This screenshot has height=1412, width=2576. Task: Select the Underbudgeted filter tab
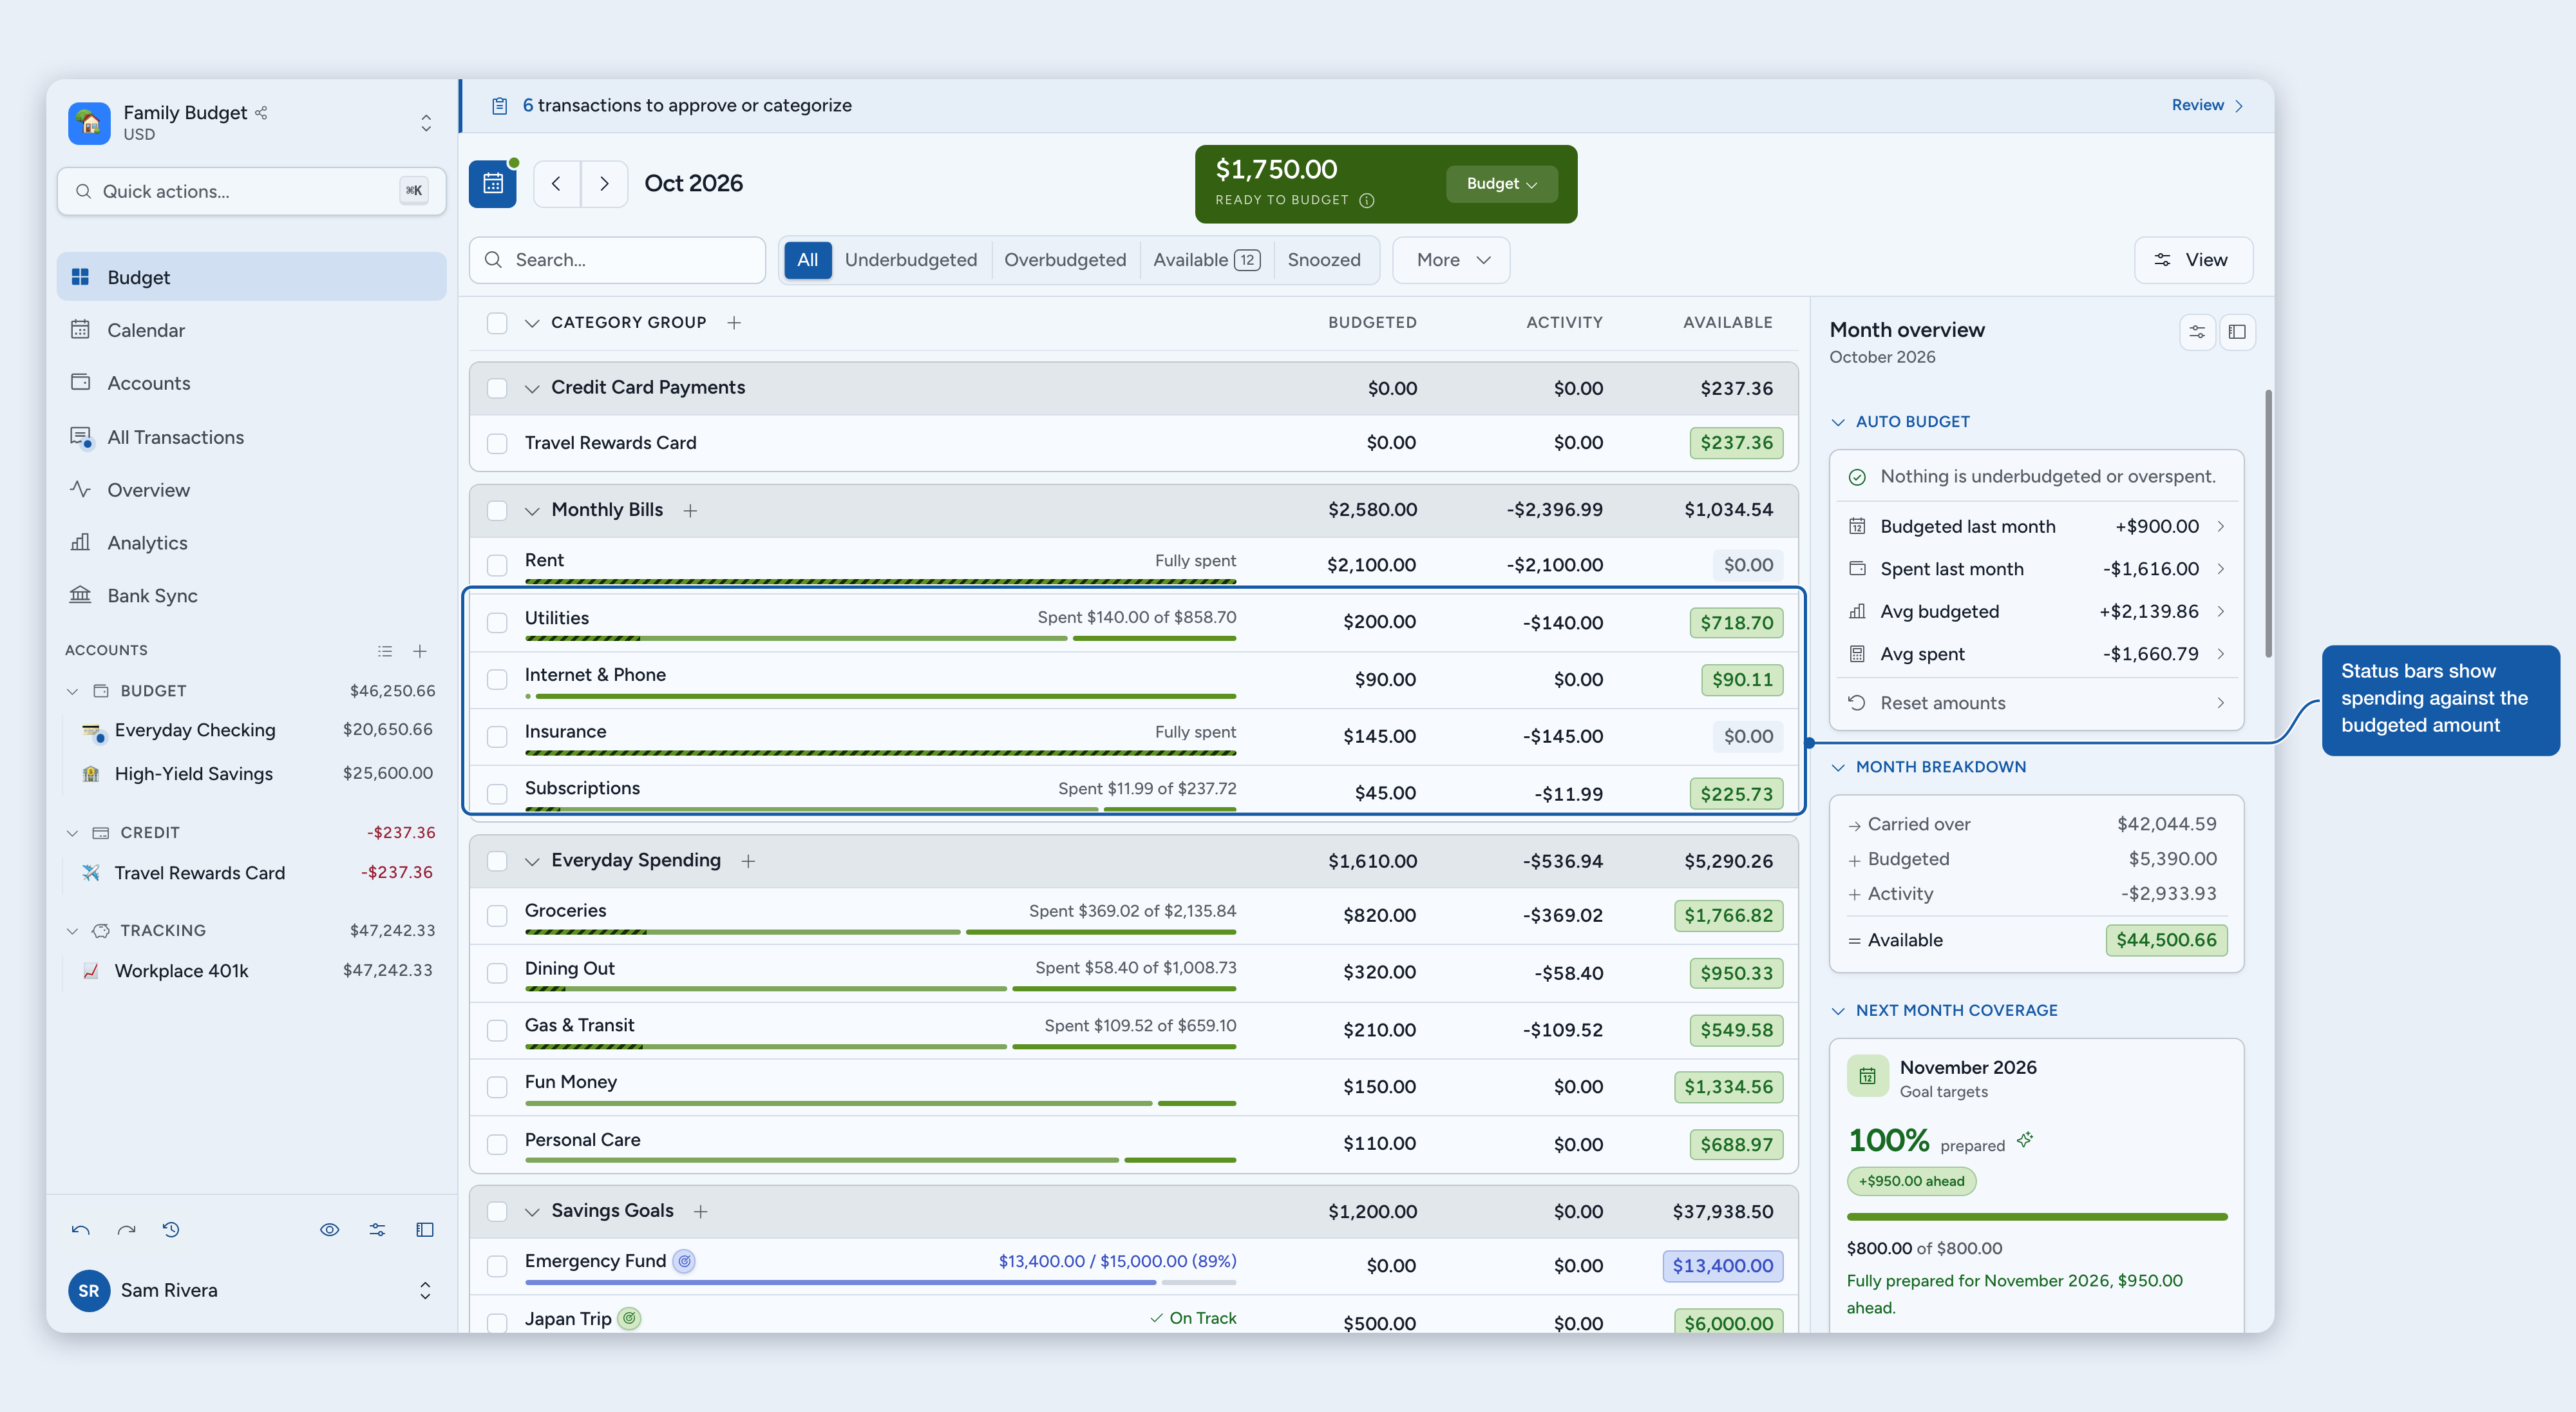point(910,260)
